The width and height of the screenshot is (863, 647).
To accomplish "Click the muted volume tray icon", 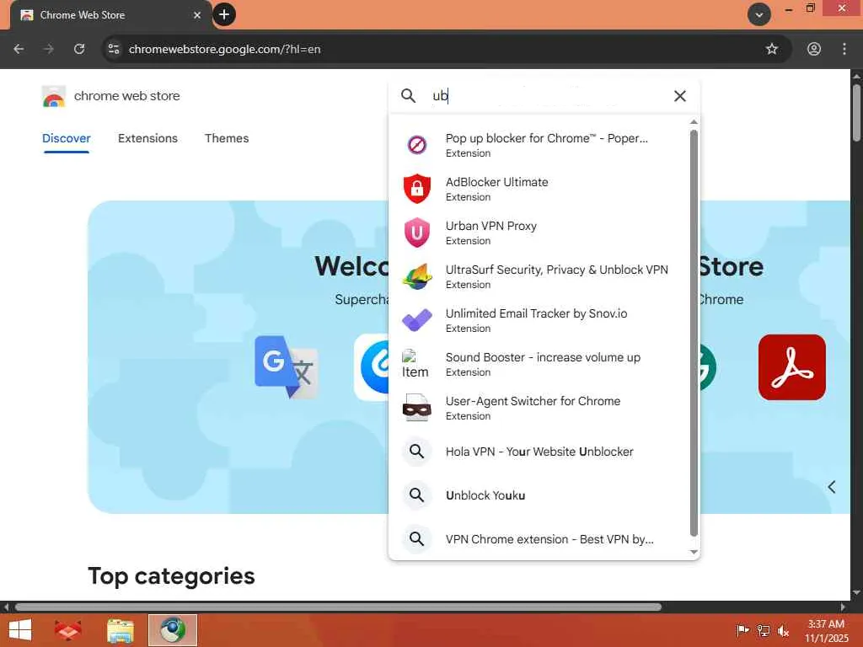I will tap(783, 630).
